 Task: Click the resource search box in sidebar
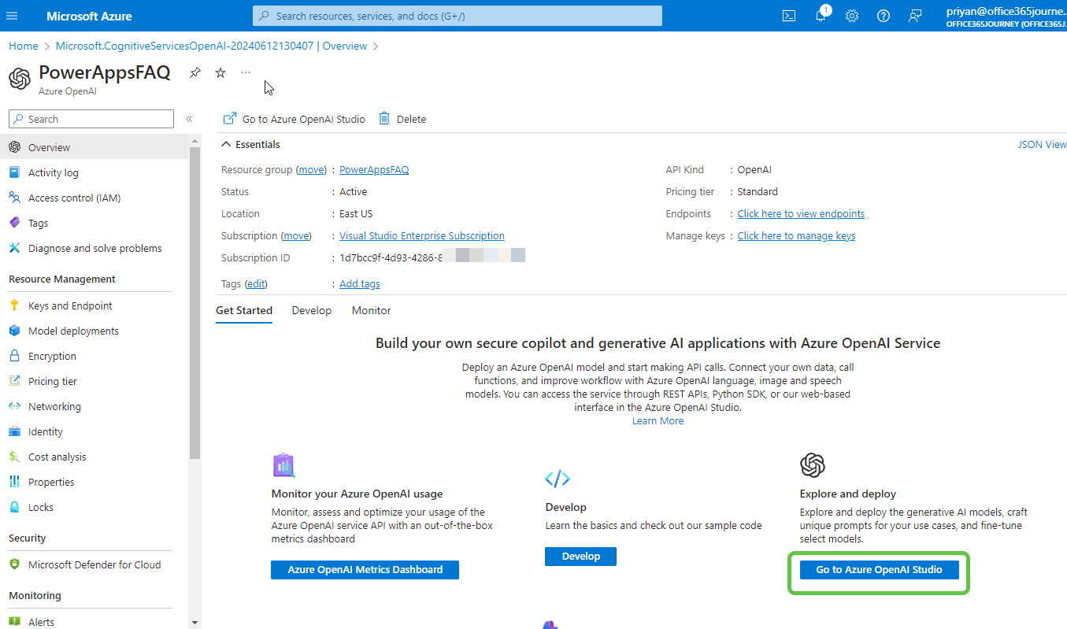[x=91, y=118]
